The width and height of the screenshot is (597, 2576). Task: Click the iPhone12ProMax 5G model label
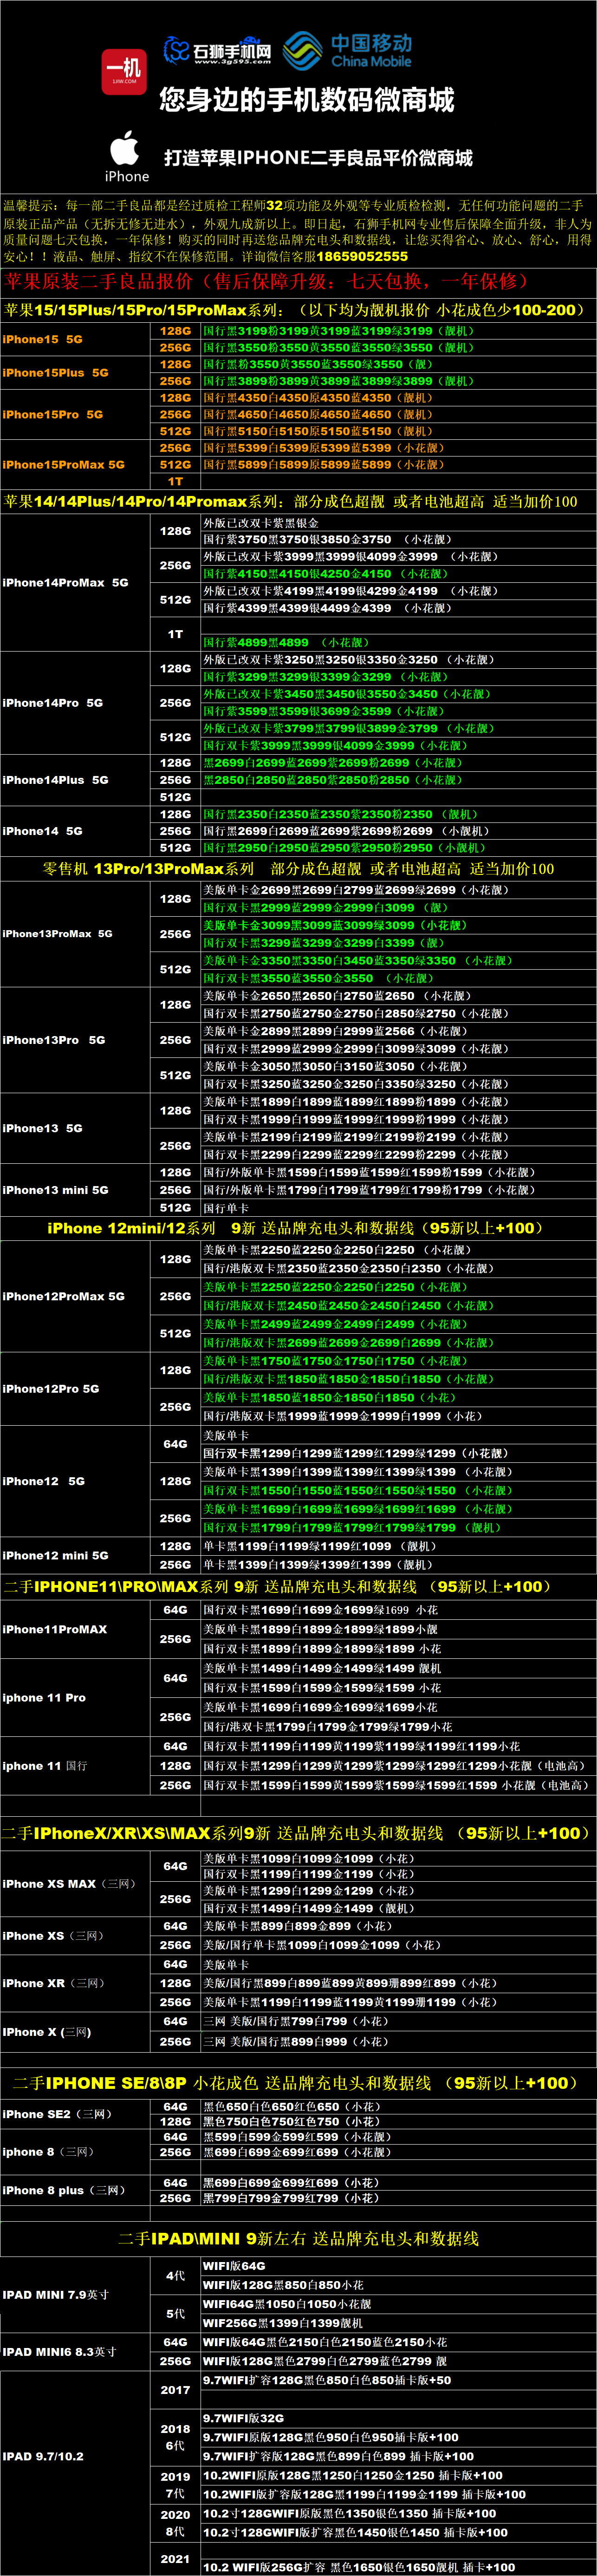[x=64, y=1296]
